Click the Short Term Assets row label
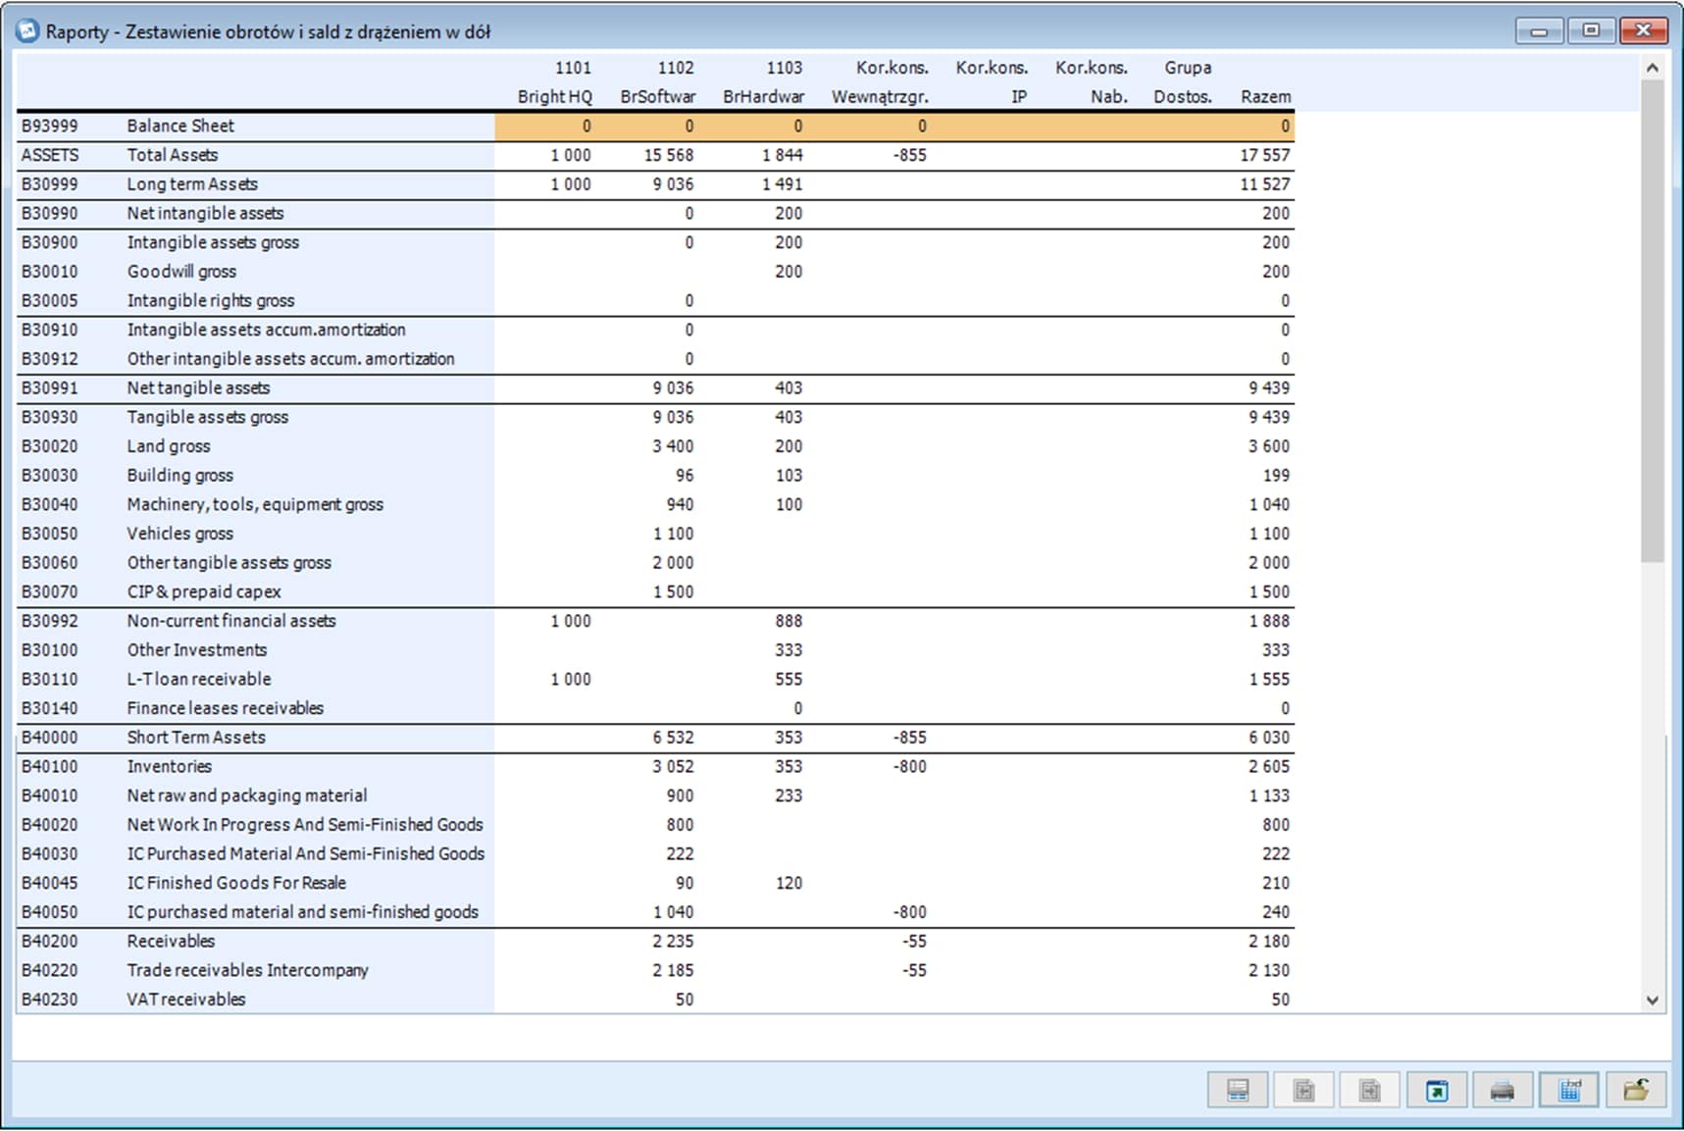The height and width of the screenshot is (1131, 1684). tap(196, 738)
